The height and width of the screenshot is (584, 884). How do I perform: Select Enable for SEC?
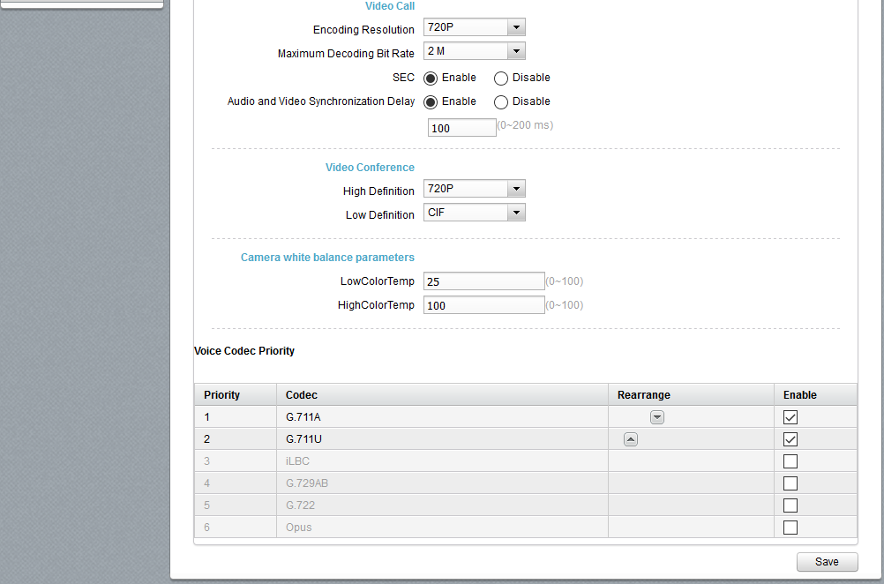pyautogui.click(x=431, y=79)
